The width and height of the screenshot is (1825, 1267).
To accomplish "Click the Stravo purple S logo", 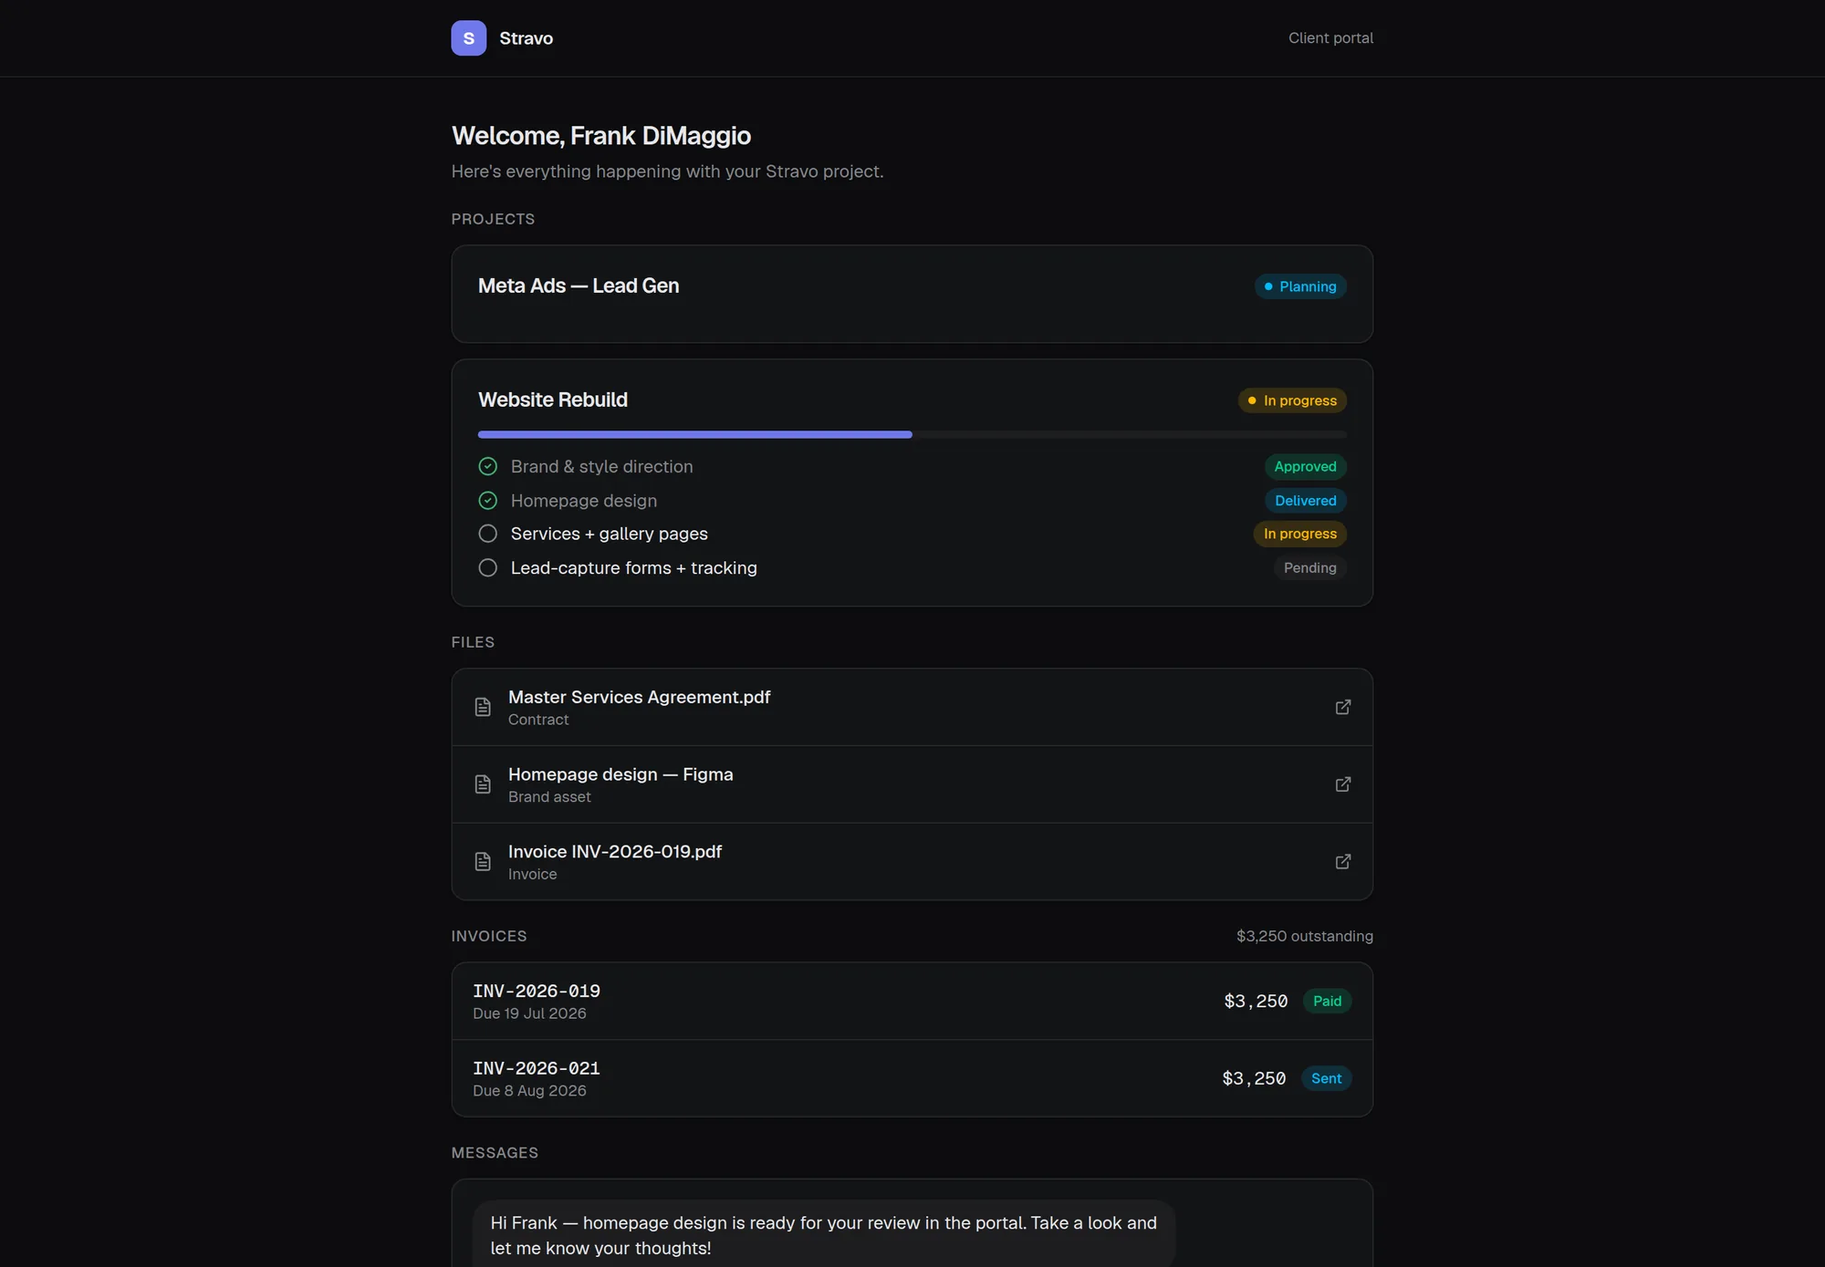I will (468, 38).
